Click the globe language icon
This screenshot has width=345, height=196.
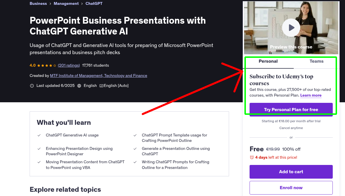coord(79,85)
